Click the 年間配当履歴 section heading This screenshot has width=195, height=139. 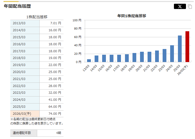click(x=17, y=6)
